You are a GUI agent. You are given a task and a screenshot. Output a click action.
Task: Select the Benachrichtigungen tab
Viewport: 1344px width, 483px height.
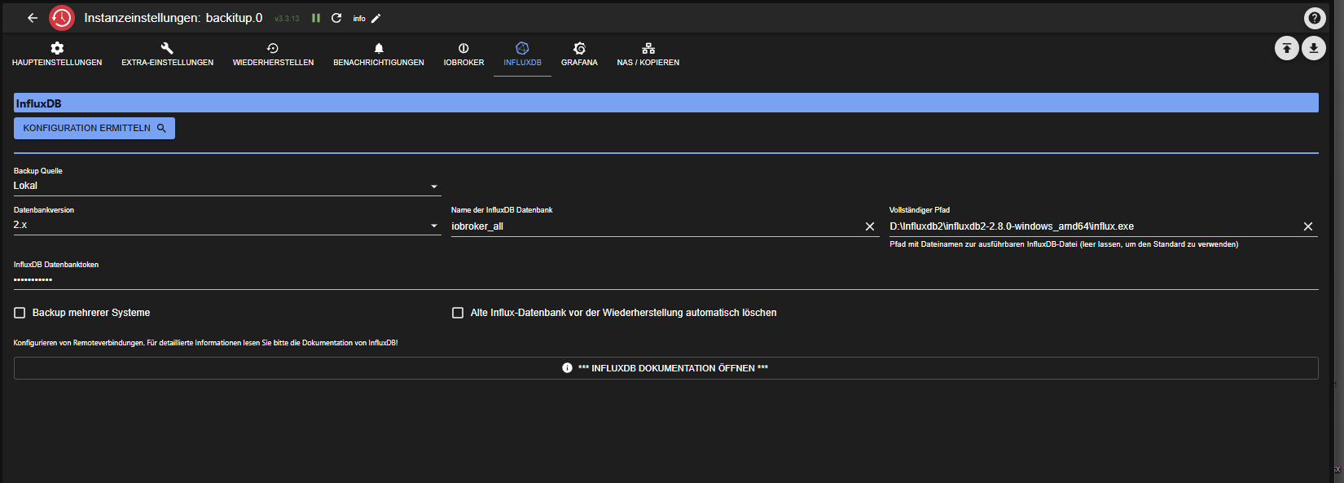pos(378,54)
